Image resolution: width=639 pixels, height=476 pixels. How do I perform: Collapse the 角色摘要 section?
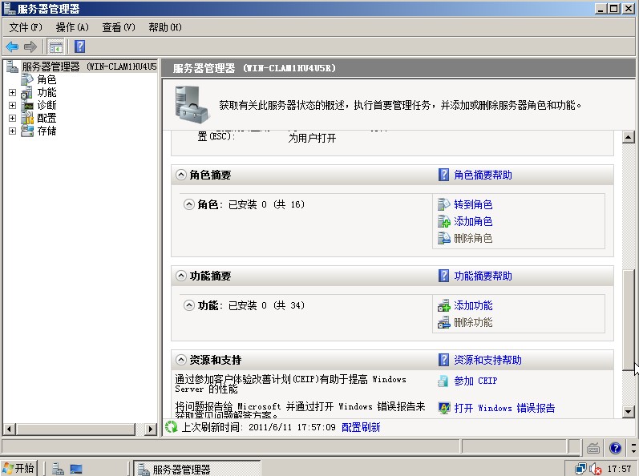click(x=181, y=175)
